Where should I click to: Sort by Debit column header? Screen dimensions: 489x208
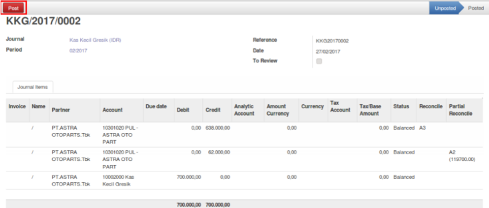(x=183, y=110)
